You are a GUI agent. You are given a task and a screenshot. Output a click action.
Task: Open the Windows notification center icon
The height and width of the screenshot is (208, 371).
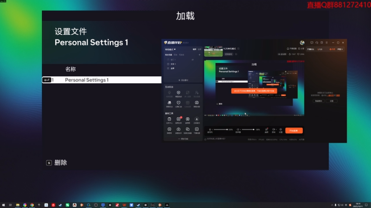click(366, 205)
